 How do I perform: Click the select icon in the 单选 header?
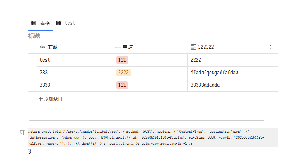(x=118, y=47)
